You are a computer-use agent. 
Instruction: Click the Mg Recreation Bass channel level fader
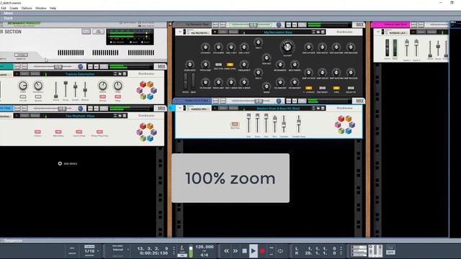tap(253, 25)
